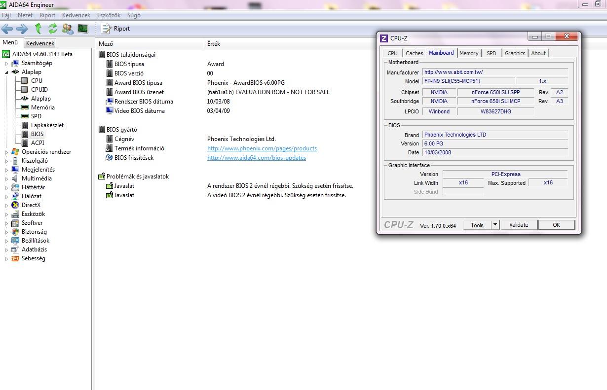Select the "Award BIOS üzenet" row
607x390 pixels.
pos(139,92)
